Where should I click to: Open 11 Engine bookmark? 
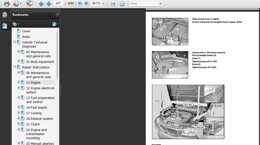pos(33,82)
